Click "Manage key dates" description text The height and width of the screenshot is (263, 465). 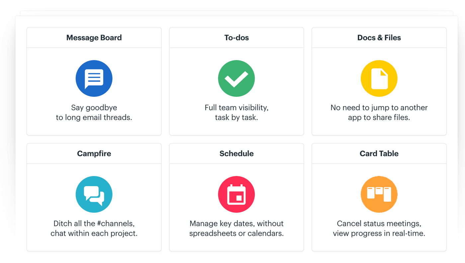(236, 229)
